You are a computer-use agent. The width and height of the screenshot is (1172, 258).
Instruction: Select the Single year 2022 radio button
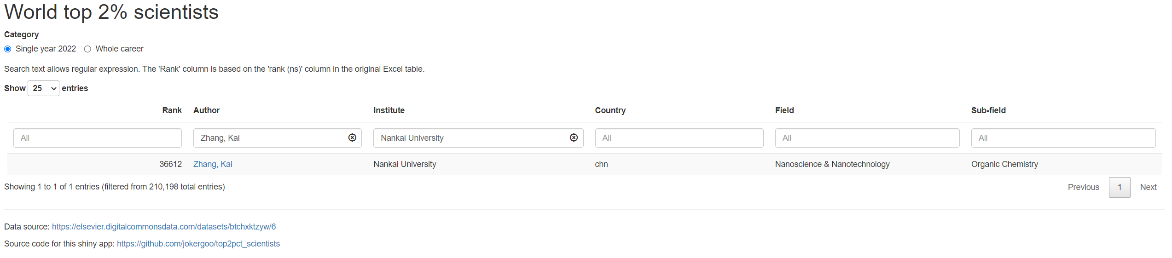[x=8, y=49]
